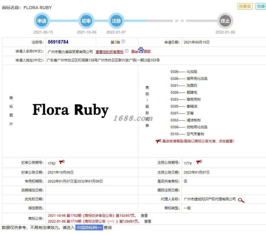The width and height of the screenshot is (266, 235).
Task: Click timeline date 2021-06-15
Action: 43,32
